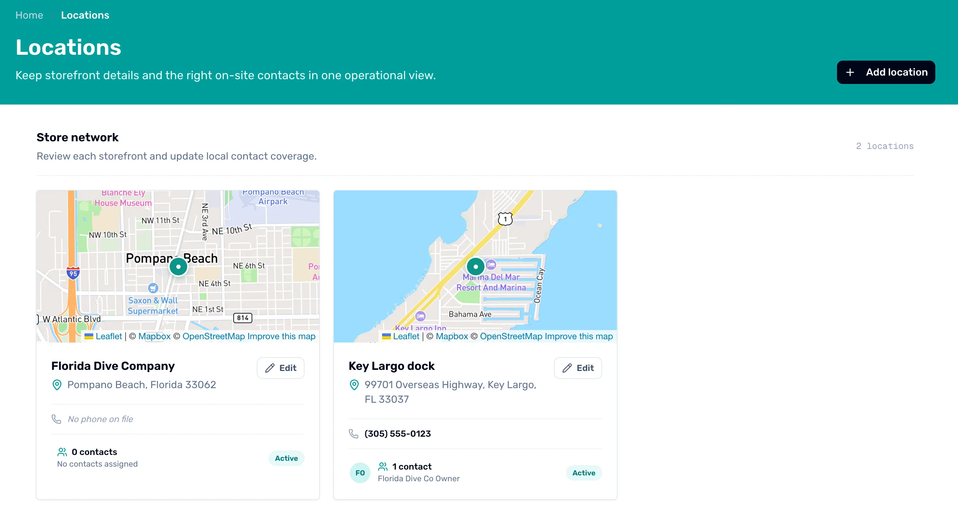
Task: Edit the Florida Dive Company location
Action: pos(280,368)
